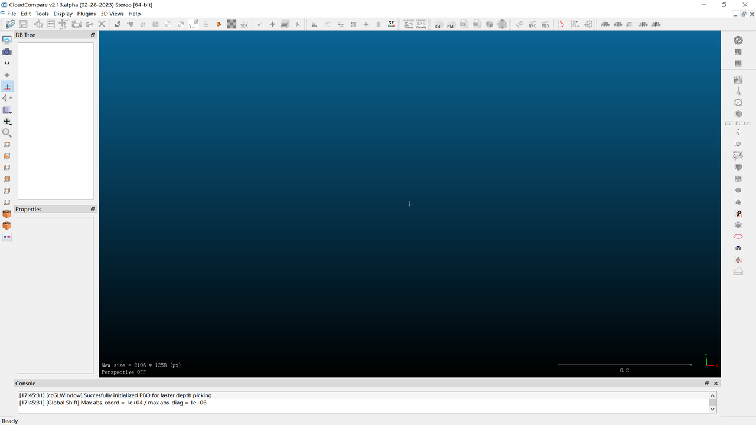Viewport: 756px width, 425px height.
Task: Click the MLS icon in toolbar
Action: tap(545, 25)
